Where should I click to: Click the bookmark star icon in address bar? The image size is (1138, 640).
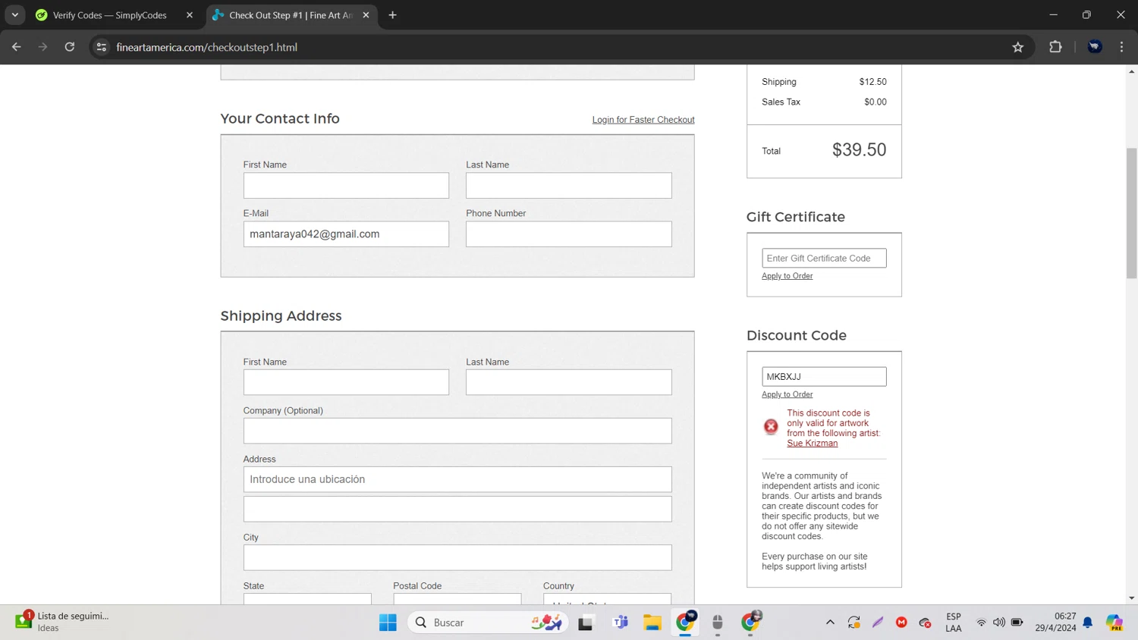coord(1017,47)
